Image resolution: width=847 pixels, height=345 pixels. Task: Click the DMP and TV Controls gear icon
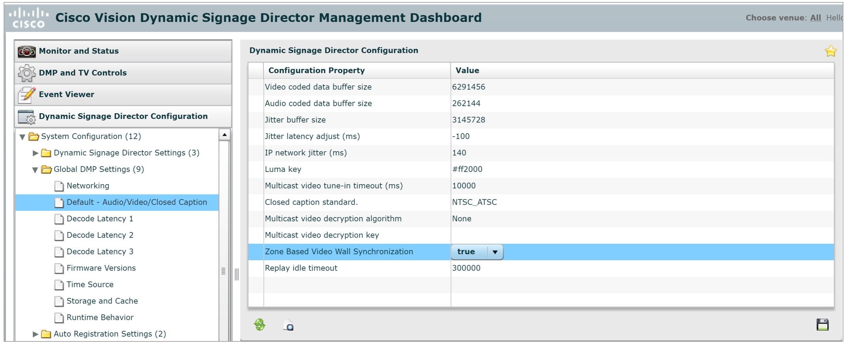coord(27,73)
